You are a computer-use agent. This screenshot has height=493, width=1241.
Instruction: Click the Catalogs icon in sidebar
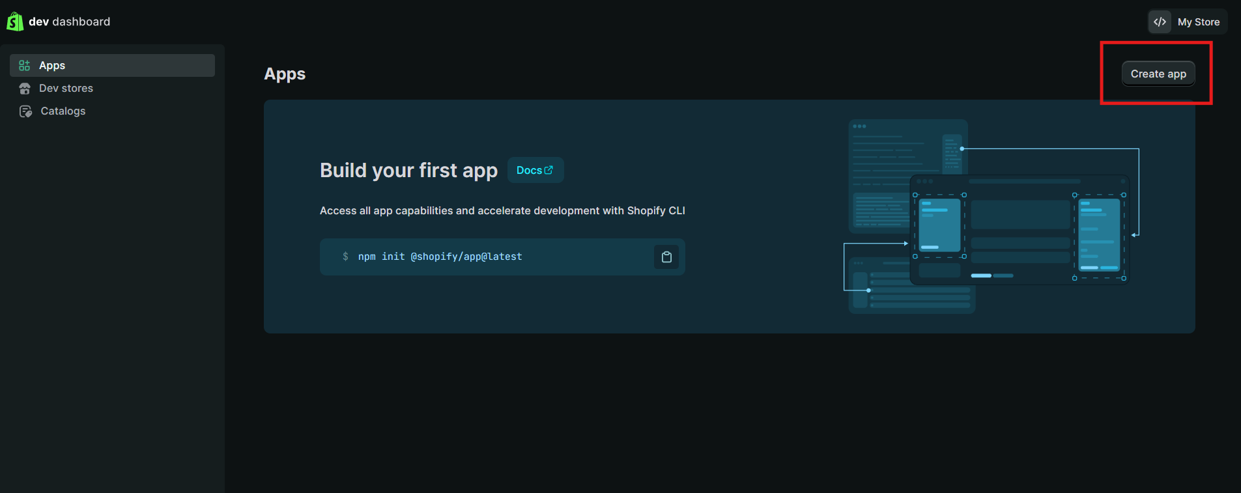[x=25, y=111]
